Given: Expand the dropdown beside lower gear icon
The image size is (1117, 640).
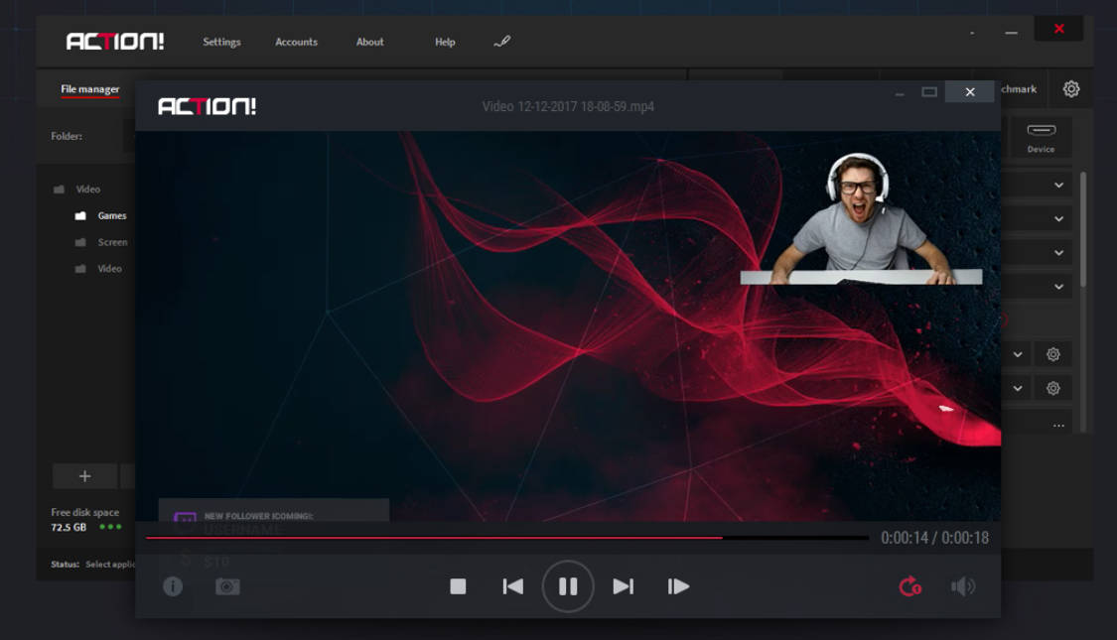Looking at the screenshot, I should pyautogui.click(x=1018, y=388).
